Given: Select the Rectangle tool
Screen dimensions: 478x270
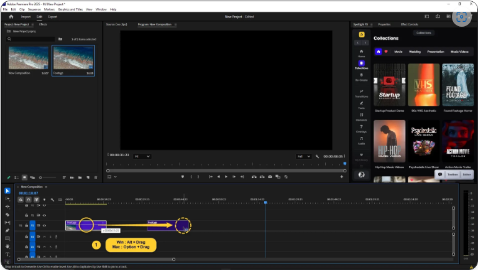Looking at the screenshot, I should click(x=7, y=238).
